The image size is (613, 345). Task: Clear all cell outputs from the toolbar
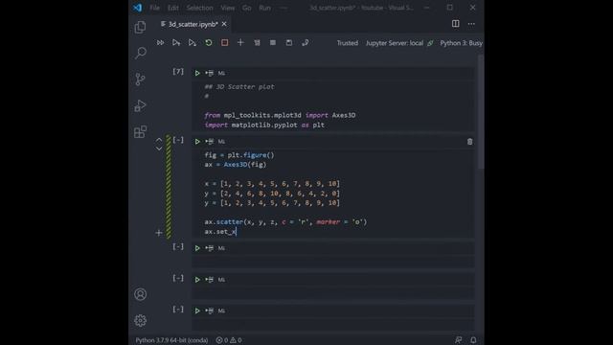(257, 42)
